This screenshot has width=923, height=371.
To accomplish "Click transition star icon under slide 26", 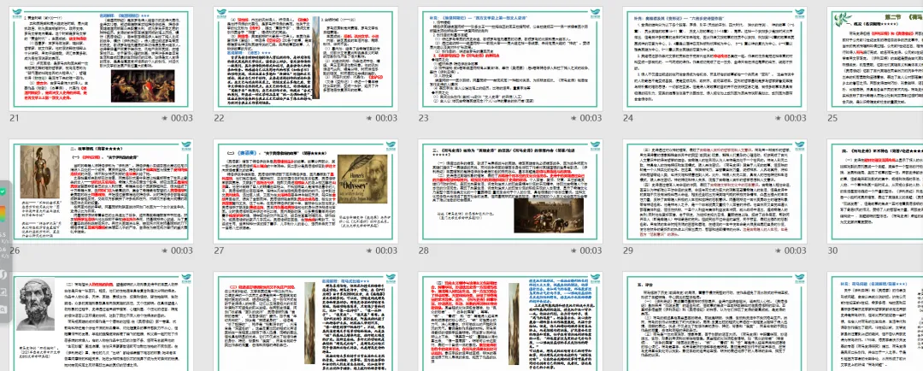I will point(166,250).
